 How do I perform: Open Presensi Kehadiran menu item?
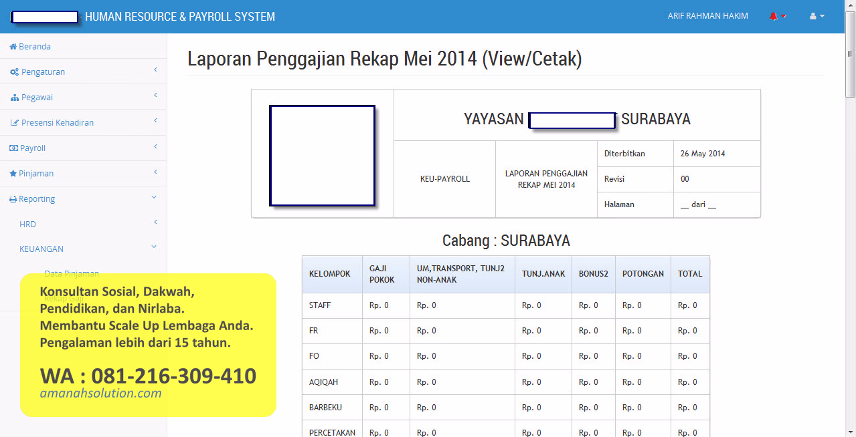(84, 122)
